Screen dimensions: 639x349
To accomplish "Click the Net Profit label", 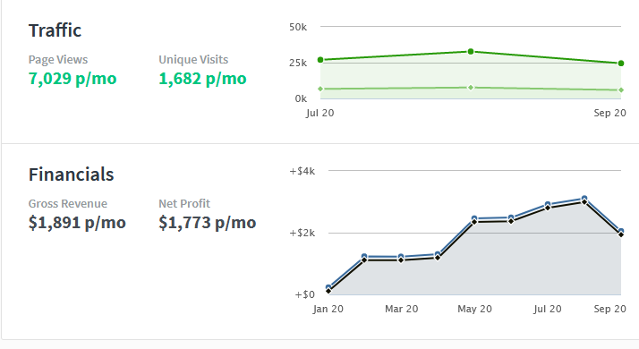I will point(184,203).
